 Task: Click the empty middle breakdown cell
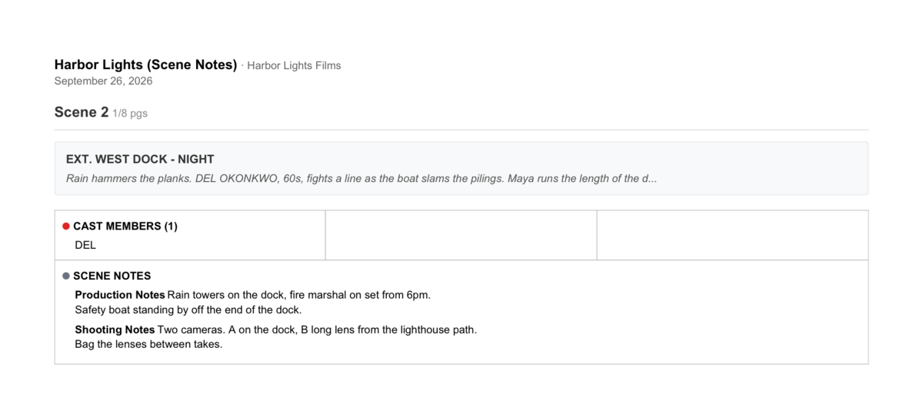[x=461, y=235]
